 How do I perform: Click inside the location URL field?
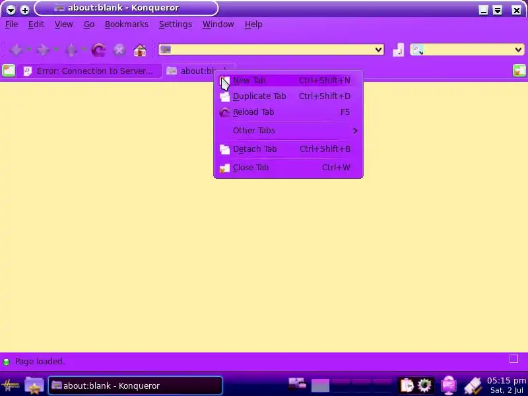(271, 50)
